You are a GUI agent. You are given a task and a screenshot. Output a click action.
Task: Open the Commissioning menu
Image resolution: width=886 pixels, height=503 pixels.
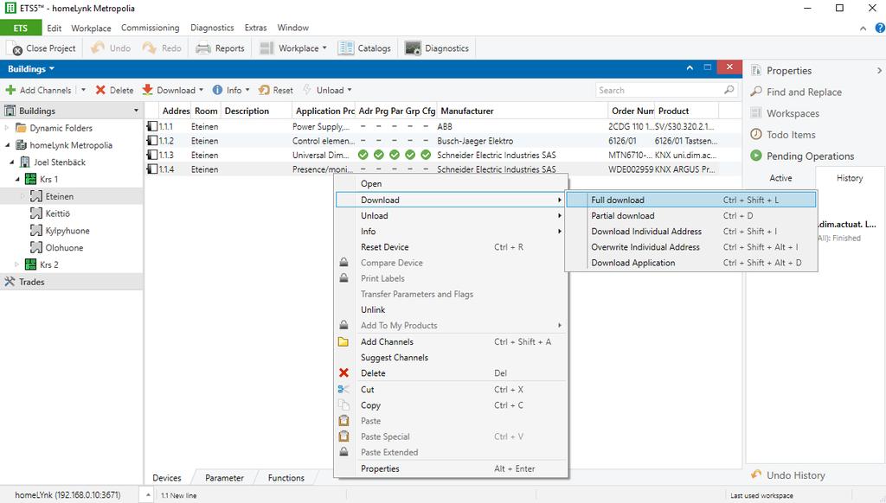click(150, 28)
